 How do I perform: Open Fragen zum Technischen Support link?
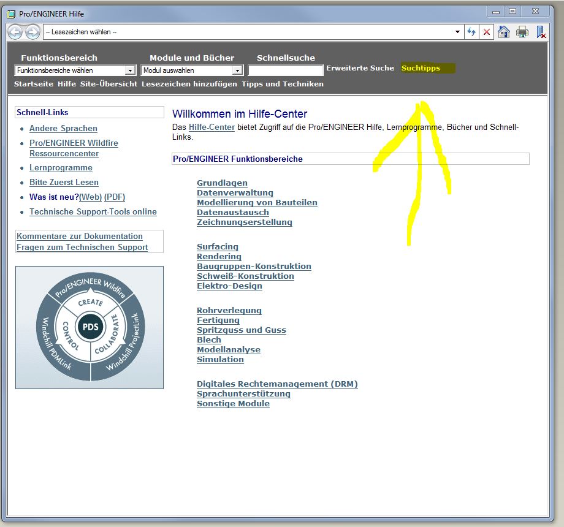[x=82, y=248]
